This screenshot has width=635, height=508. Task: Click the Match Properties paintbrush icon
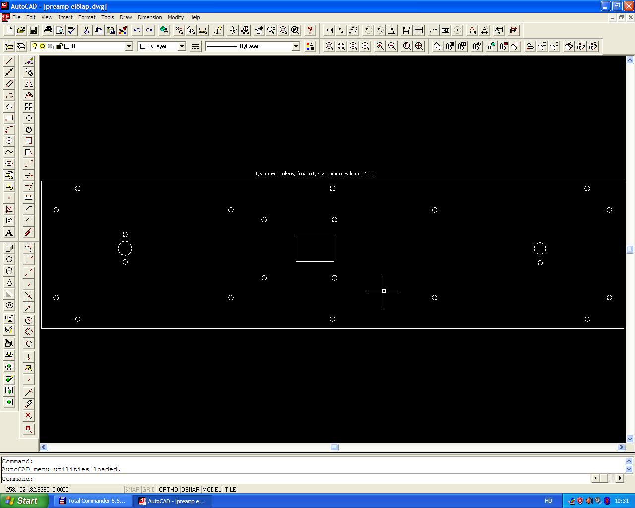click(123, 30)
